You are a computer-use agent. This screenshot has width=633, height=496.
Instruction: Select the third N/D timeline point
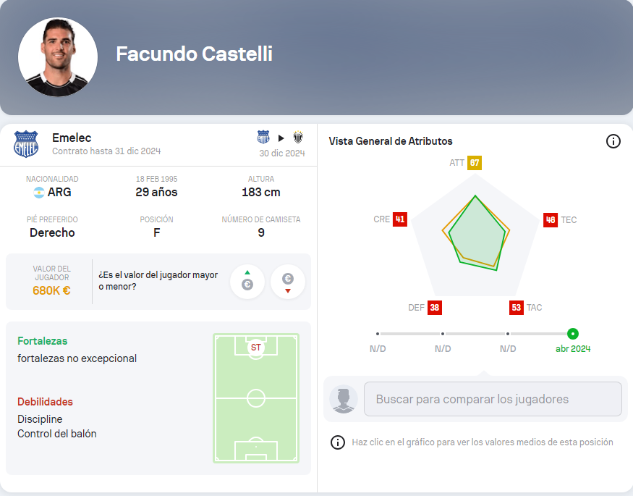click(x=508, y=334)
